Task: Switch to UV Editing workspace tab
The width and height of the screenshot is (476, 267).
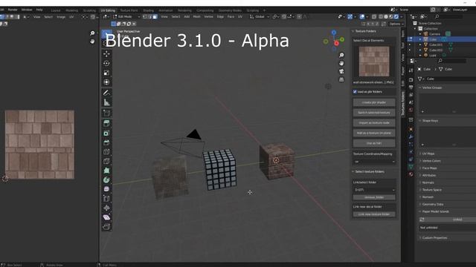Action: click(x=108, y=10)
